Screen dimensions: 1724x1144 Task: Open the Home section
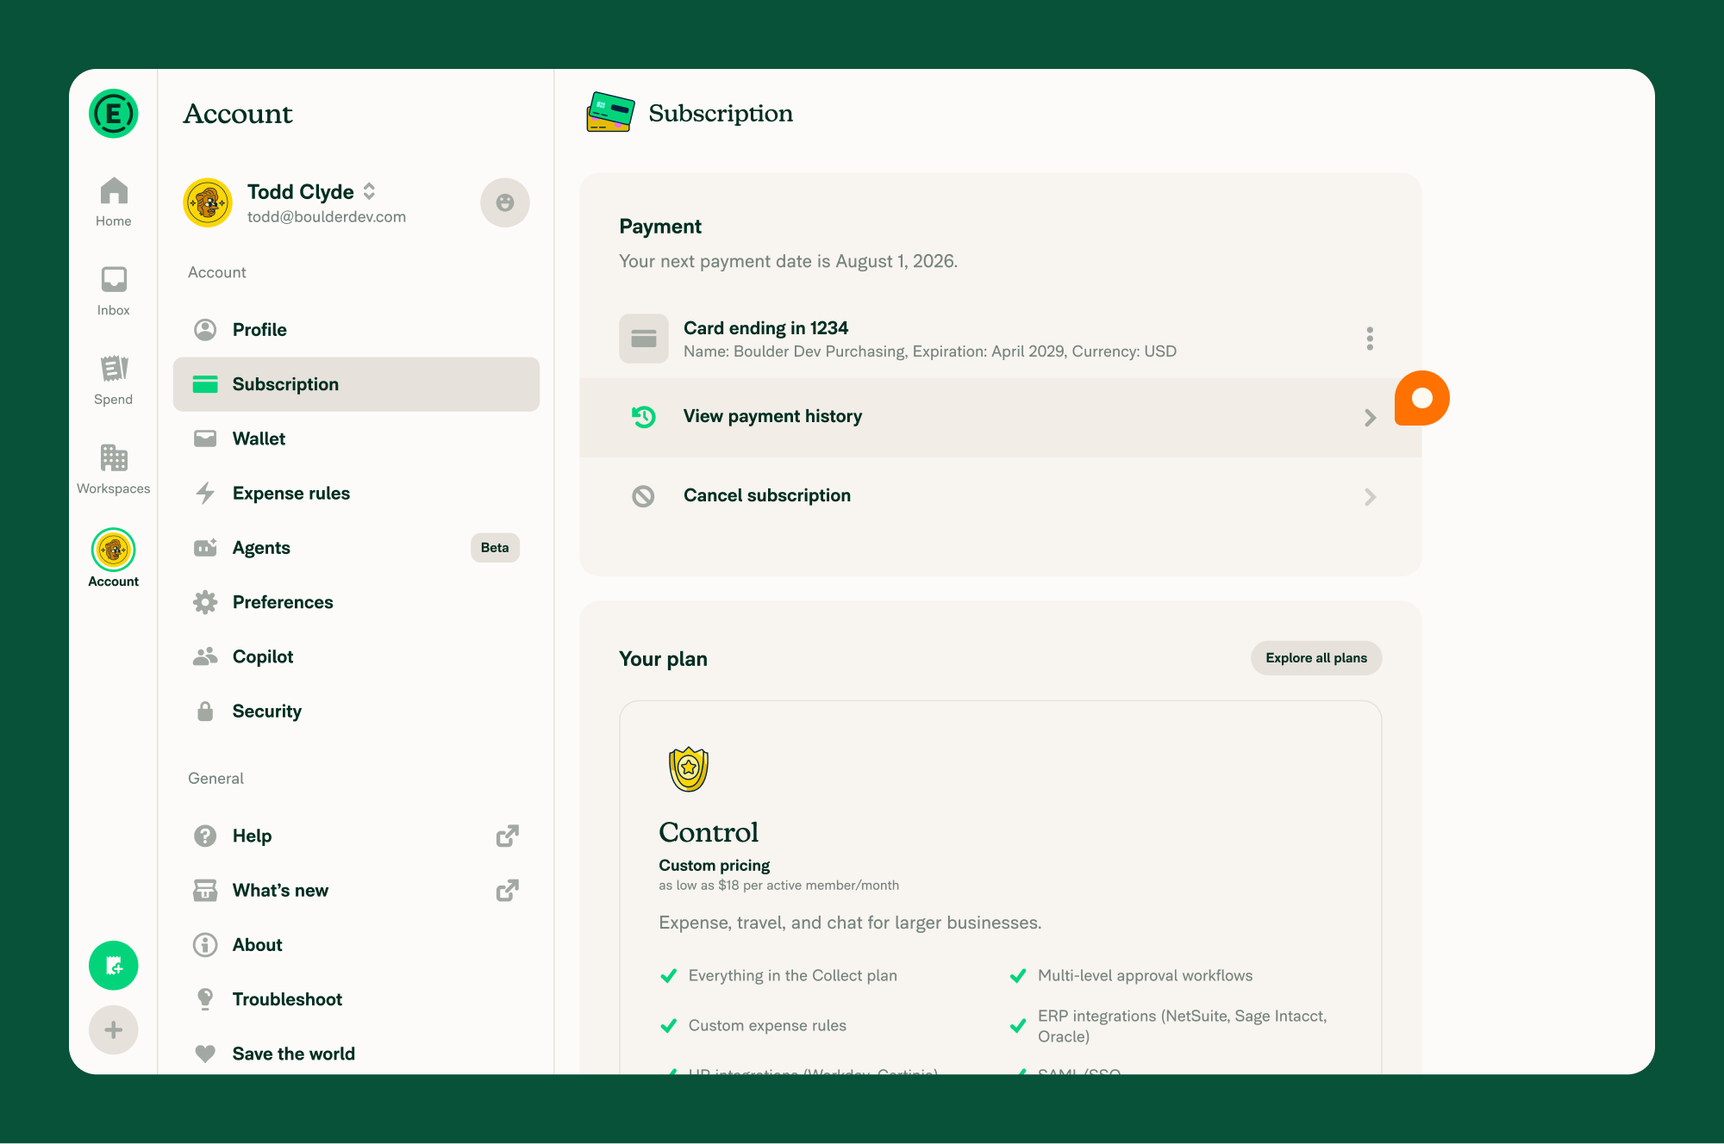[x=114, y=202]
